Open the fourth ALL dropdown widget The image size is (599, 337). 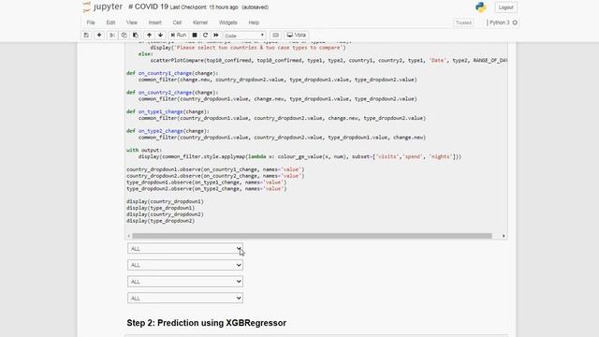(x=185, y=298)
